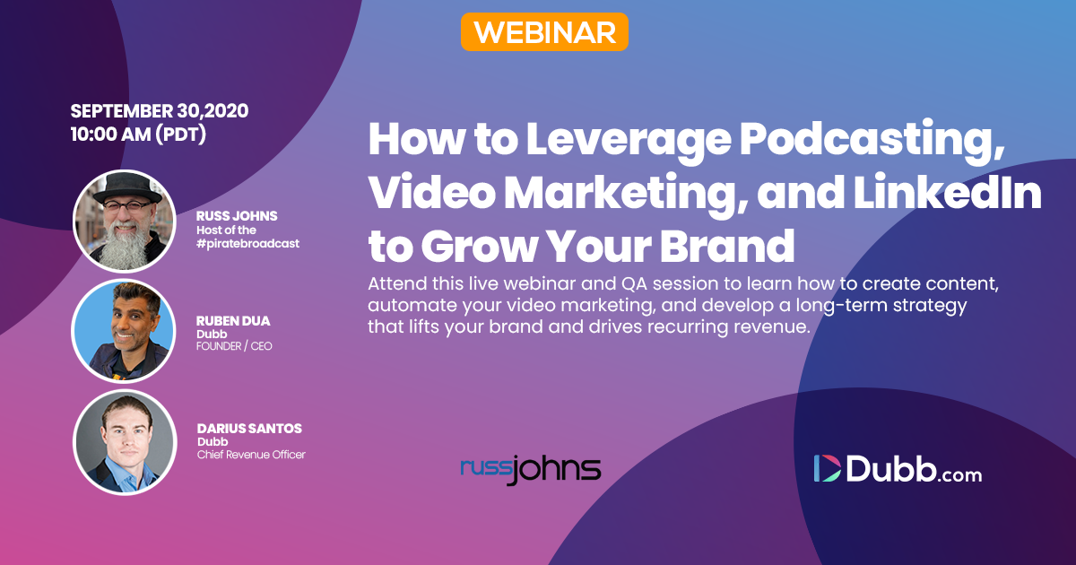Select the SEPTEMBER 30,2020 date text
This screenshot has width=1076, height=565.
[160, 112]
